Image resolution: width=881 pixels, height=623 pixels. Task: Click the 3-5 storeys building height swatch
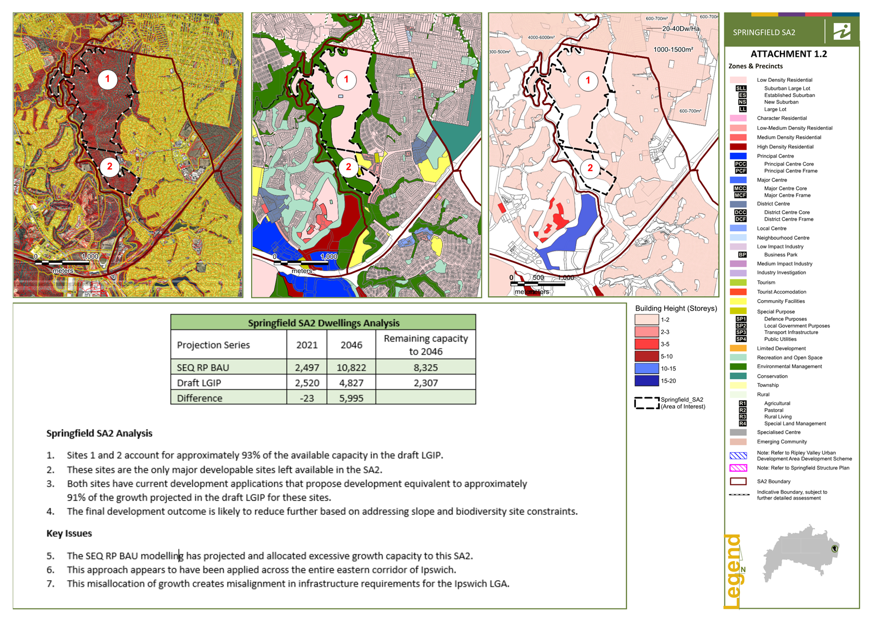coord(647,344)
